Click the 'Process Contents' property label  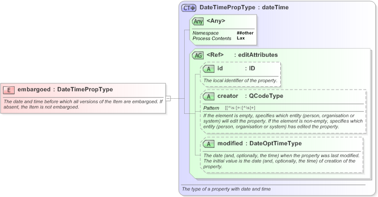point(212,38)
